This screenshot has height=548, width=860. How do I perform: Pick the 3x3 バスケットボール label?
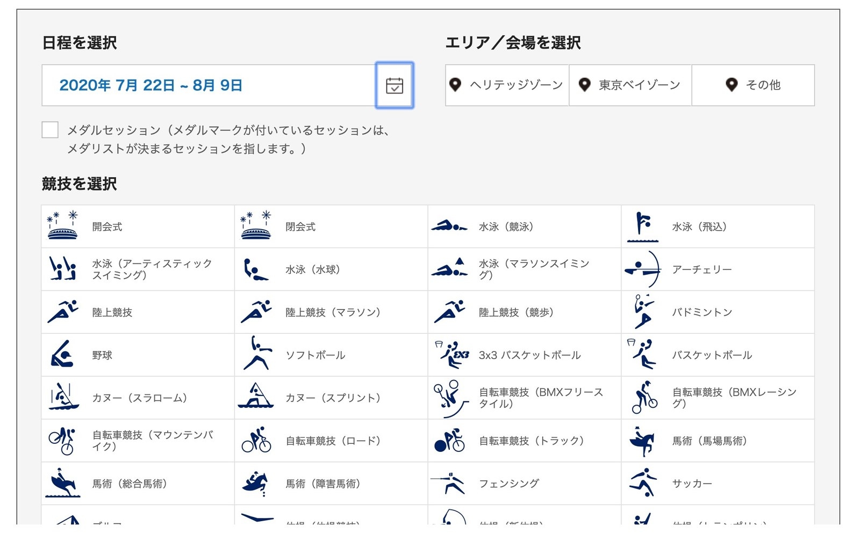click(529, 355)
